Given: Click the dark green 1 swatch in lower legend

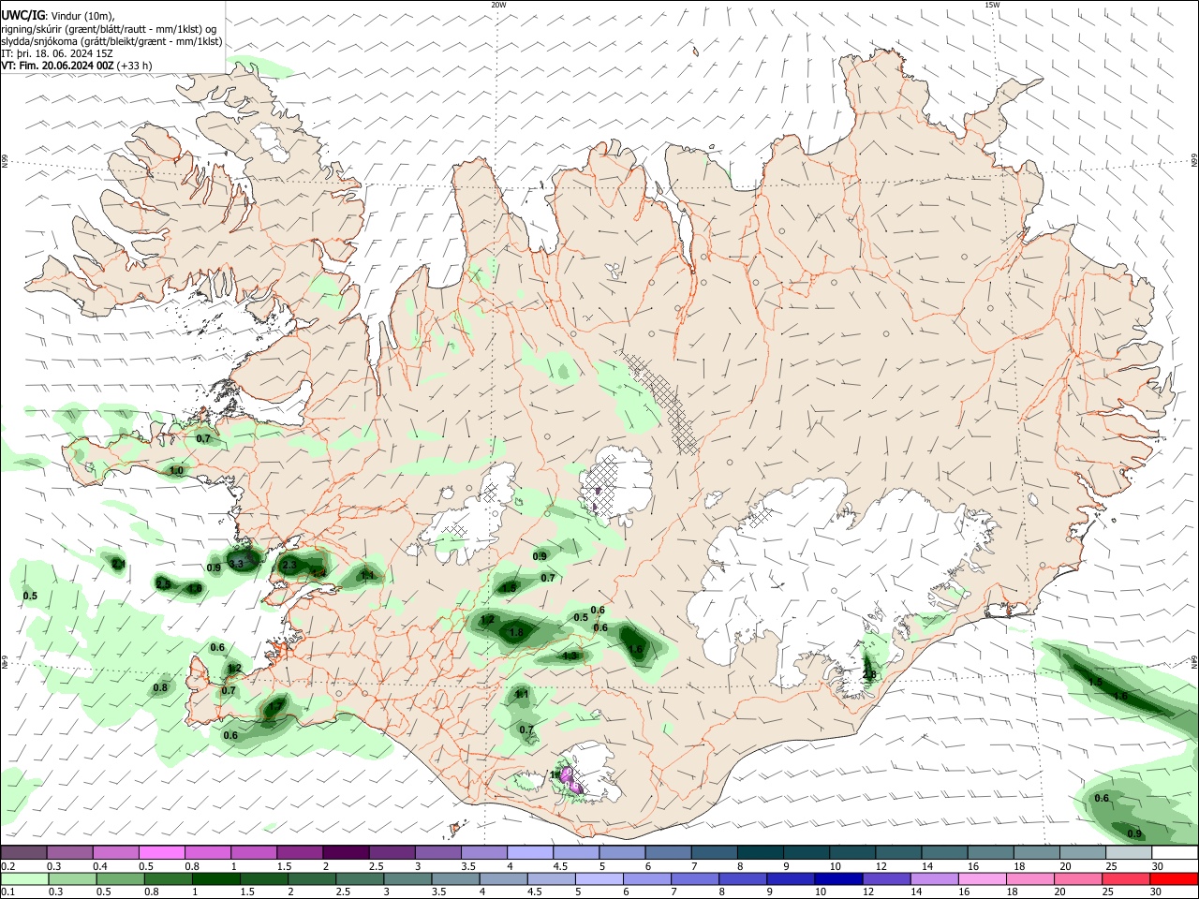Looking at the screenshot, I should click(x=215, y=879).
